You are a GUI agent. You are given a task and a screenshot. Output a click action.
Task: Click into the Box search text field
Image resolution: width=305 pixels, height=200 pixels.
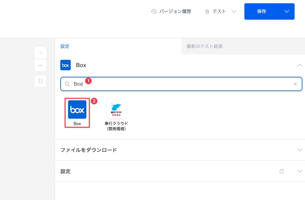[182, 84]
